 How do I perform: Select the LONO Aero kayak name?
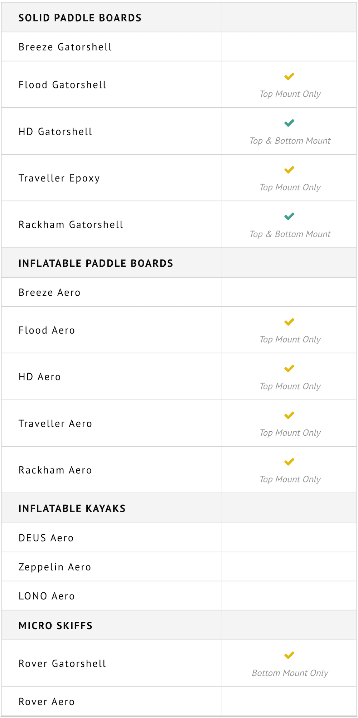pos(47,596)
